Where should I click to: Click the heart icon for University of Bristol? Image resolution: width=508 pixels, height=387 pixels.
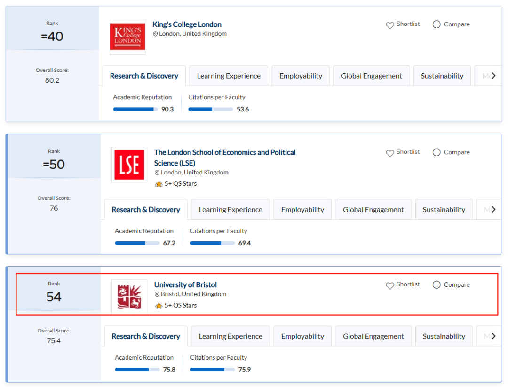390,285
